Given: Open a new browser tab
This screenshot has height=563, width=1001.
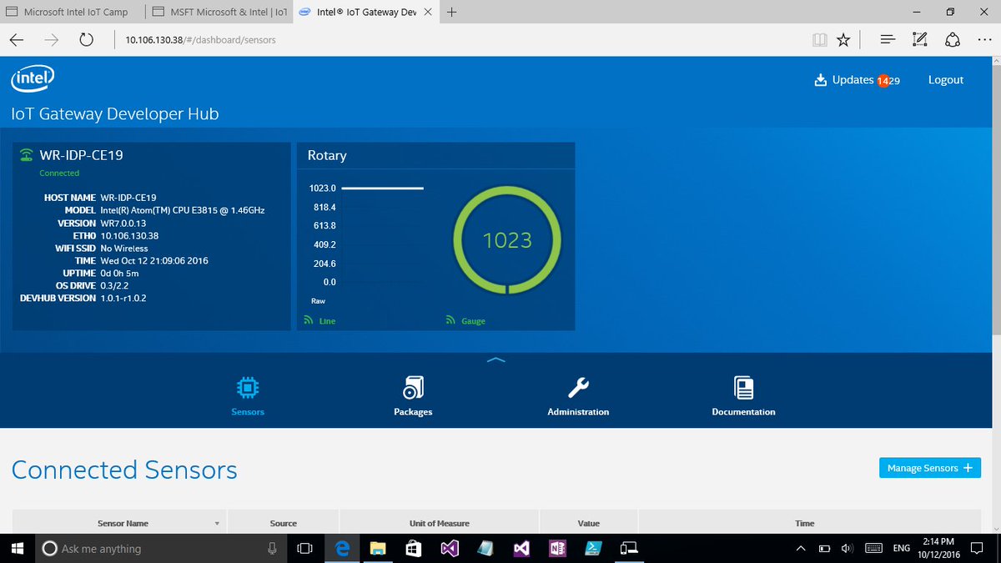Looking at the screenshot, I should (x=451, y=13).
